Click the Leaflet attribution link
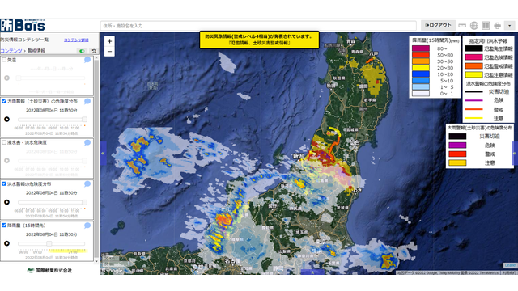The height and width of the screenshot is (291, 518). pyautogui.click(x=510, y=265)
